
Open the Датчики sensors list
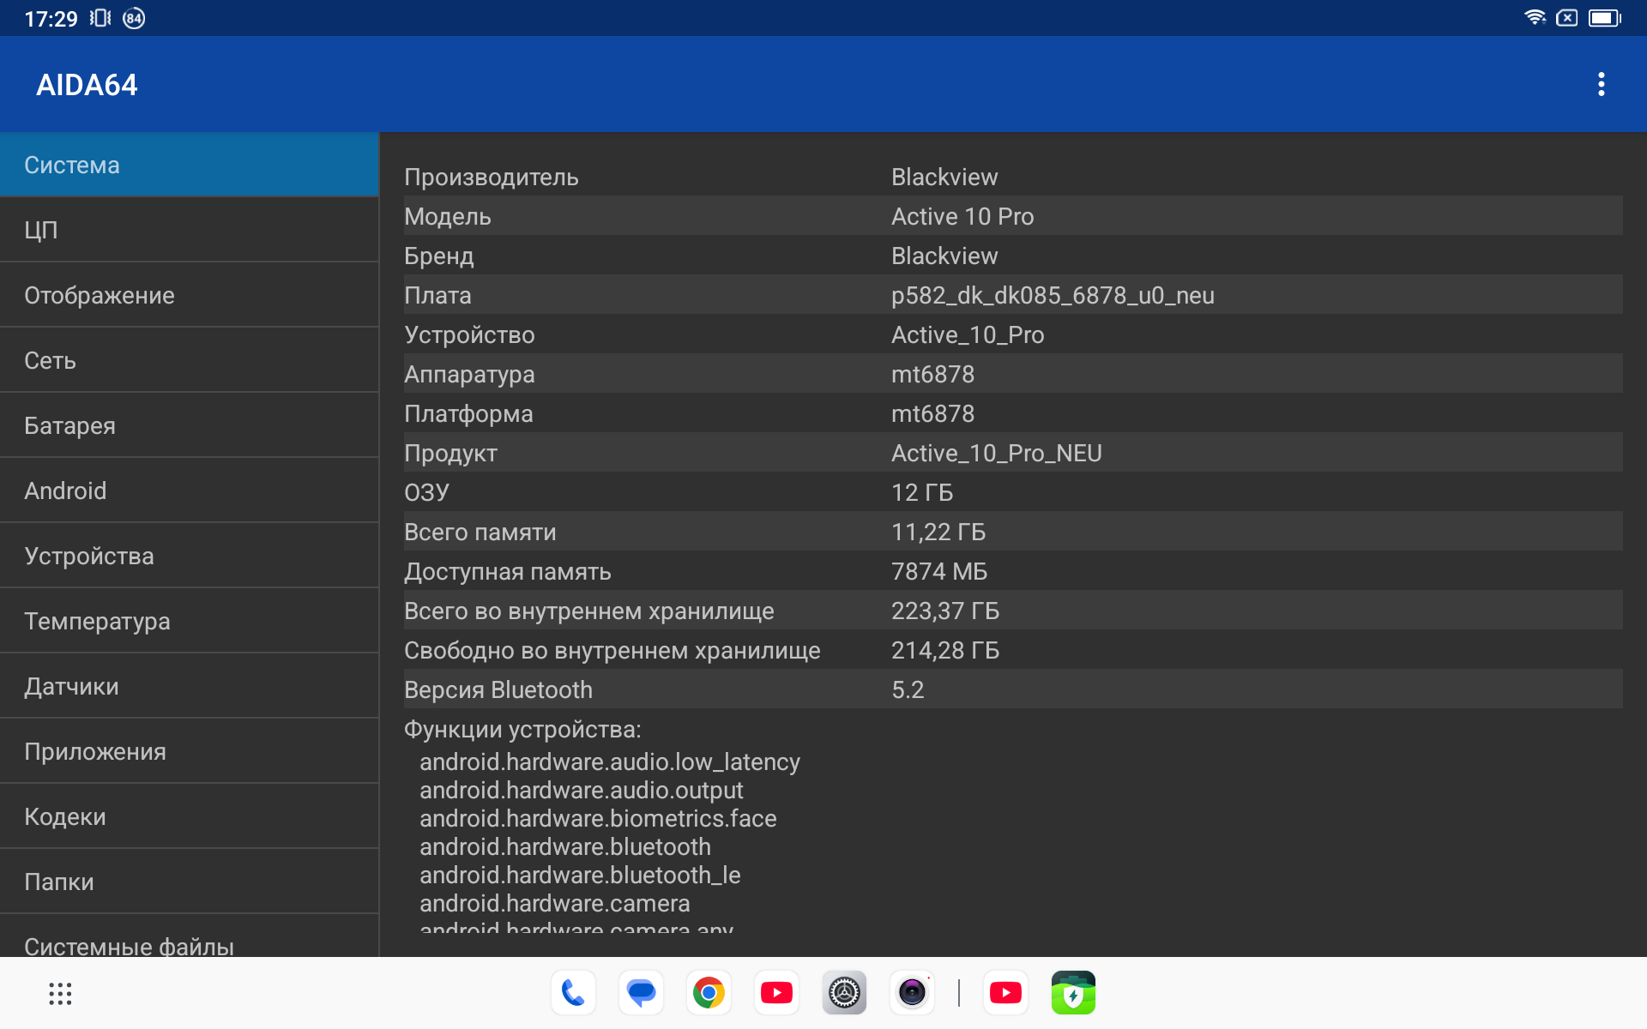(x=189, y=686)
